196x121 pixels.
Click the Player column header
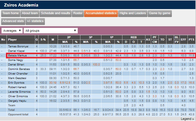13,39
